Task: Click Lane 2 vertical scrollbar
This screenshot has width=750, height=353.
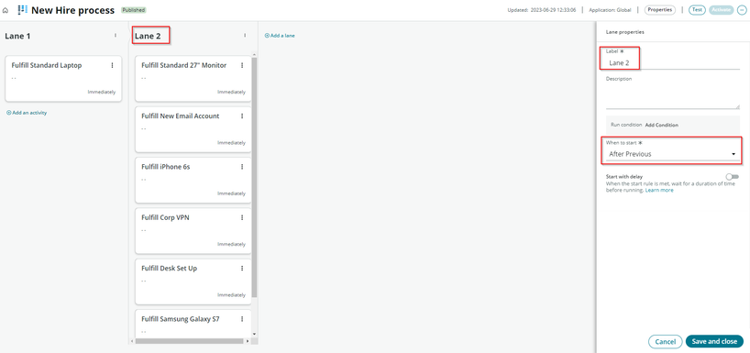Action: [x=255, y=177]
